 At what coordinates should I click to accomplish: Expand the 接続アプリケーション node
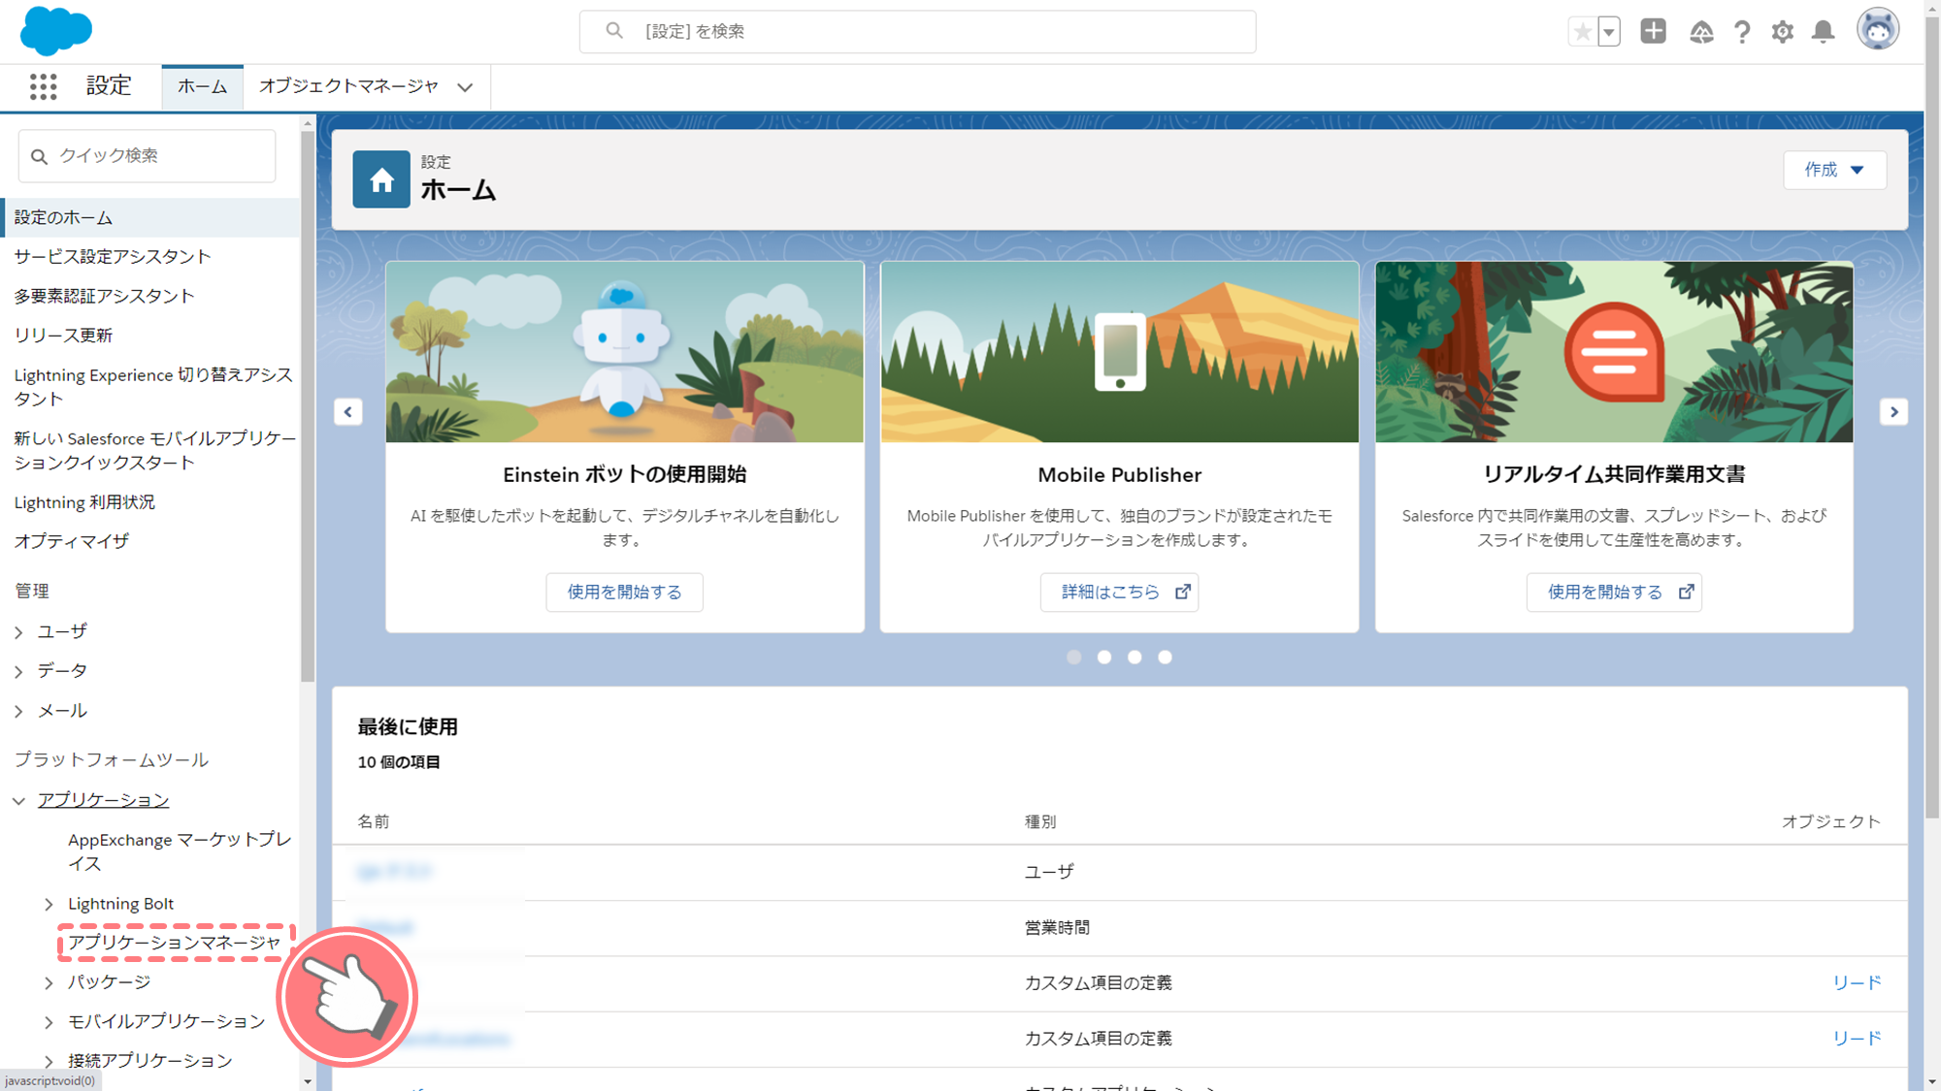(49, 1061)
